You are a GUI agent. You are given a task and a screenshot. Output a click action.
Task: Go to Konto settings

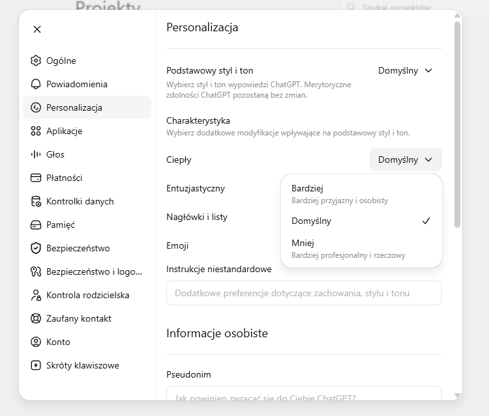coord(87,342)
